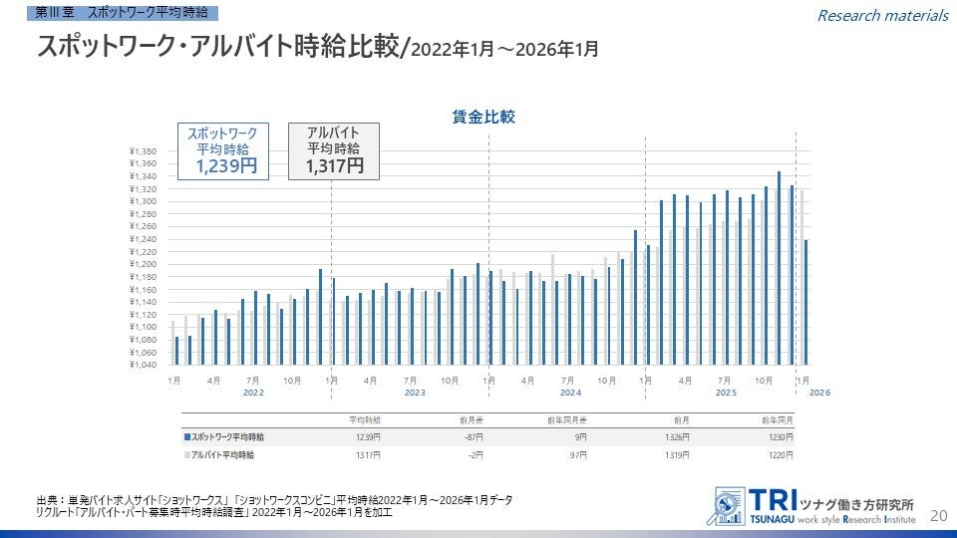Select the chapter label 第Ⅲ章 スポットワーク平均時給
Screen dimensions: 957x538
(x=122, y=12)
